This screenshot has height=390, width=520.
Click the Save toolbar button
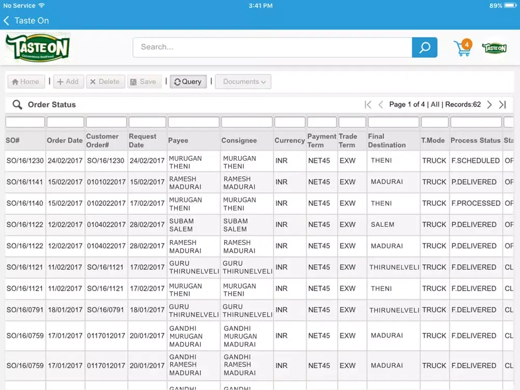click(144, 82)
